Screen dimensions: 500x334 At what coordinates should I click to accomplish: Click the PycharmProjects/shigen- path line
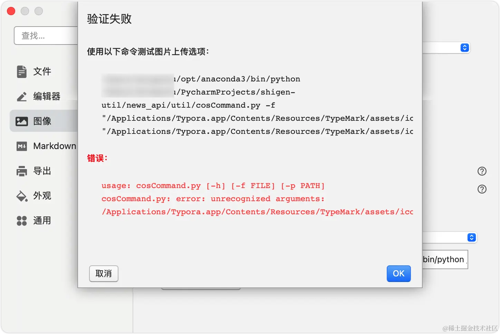pyautogui.click(x=199, y=92)
